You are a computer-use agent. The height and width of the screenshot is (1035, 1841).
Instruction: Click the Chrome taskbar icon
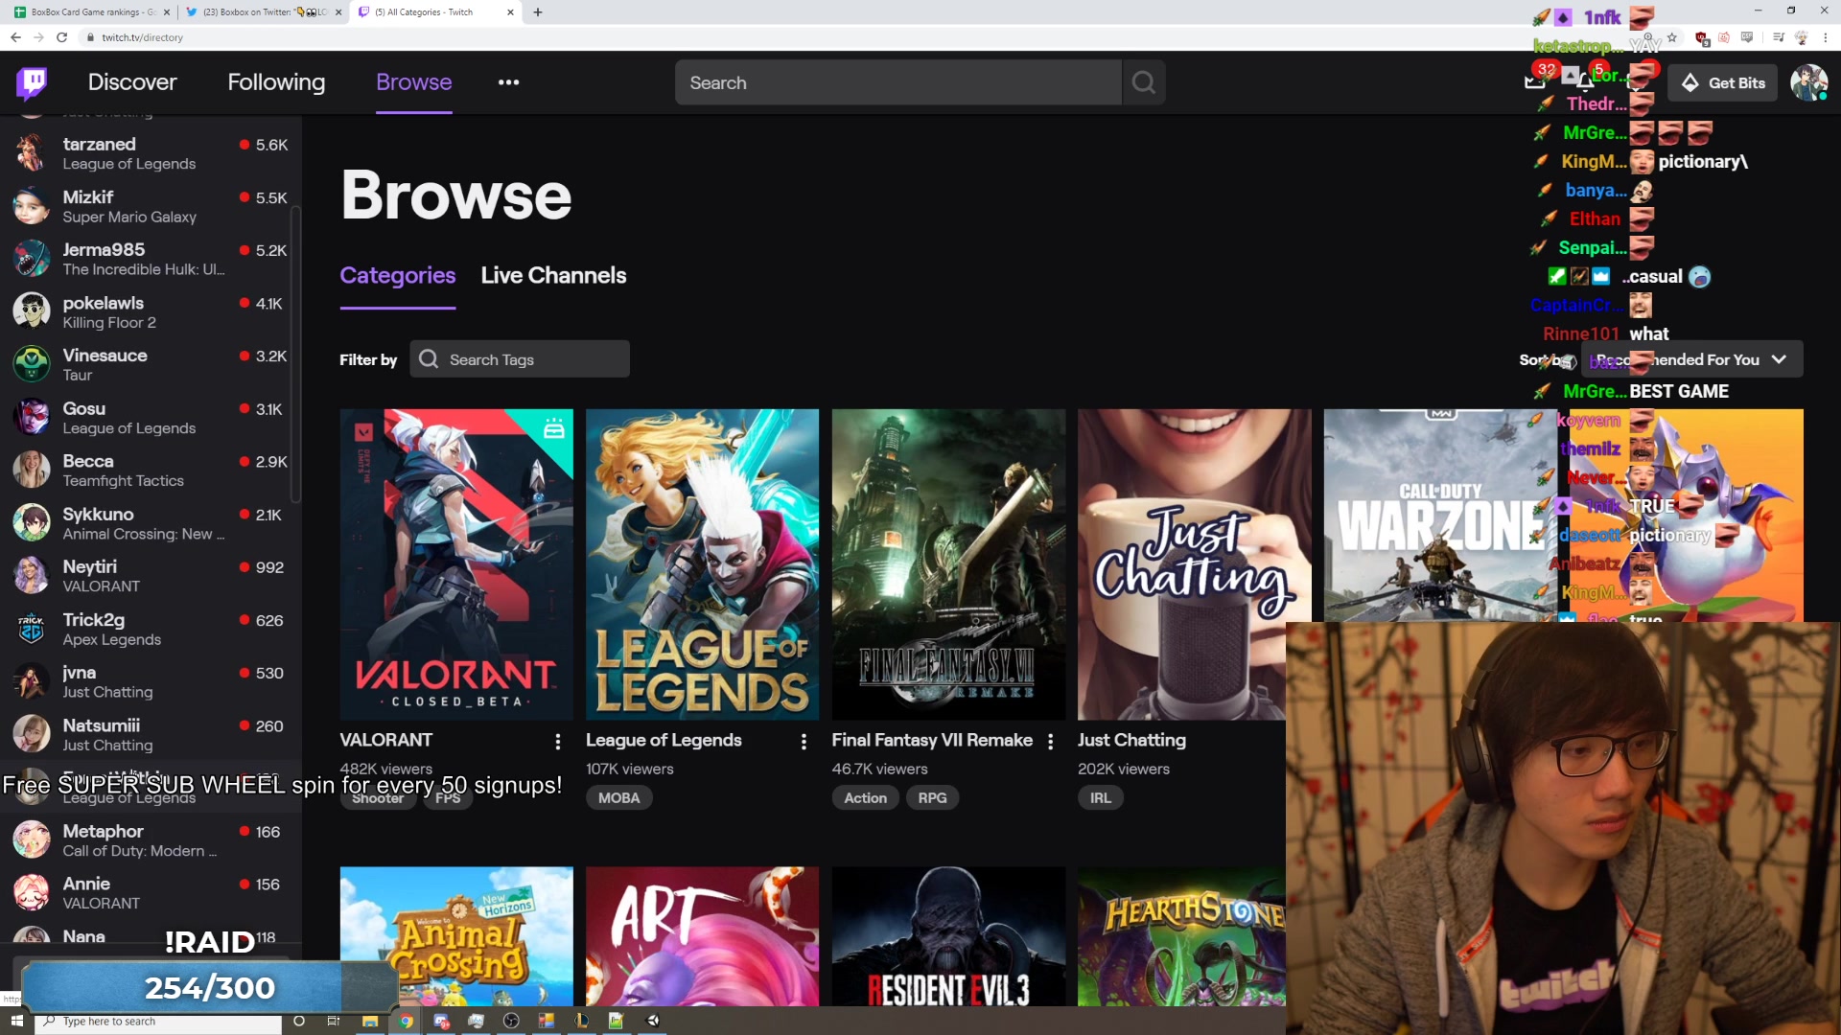406,1021
